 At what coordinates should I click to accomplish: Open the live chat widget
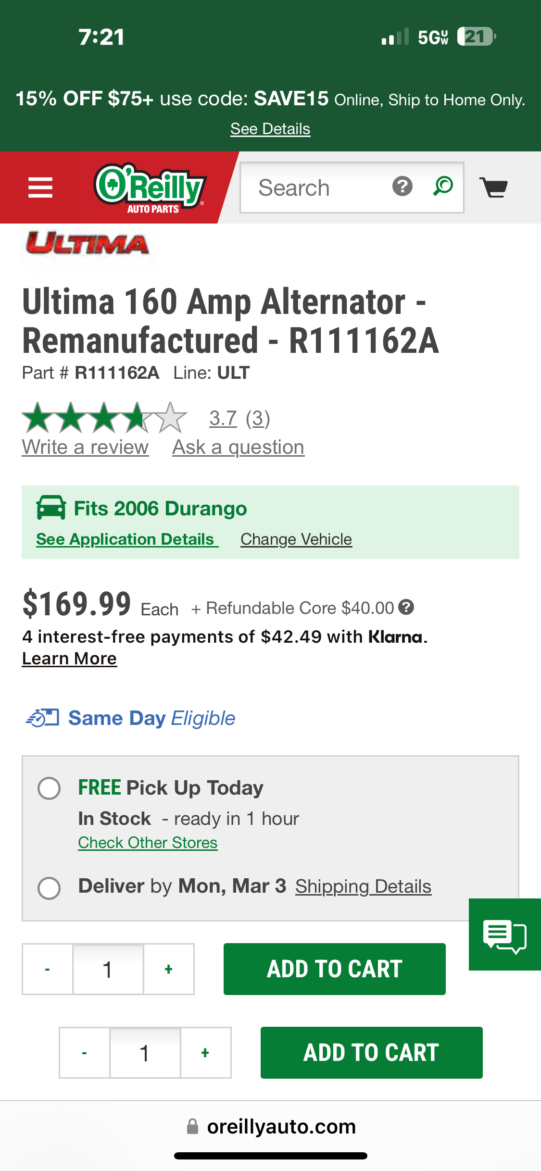504,935
